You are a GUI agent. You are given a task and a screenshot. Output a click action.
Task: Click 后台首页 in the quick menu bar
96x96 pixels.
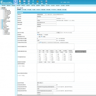tap(53, 6)
